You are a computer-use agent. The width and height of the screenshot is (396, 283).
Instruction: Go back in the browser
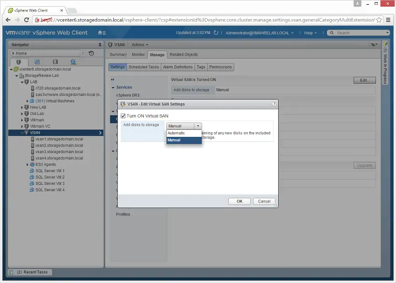coord(8,20)
